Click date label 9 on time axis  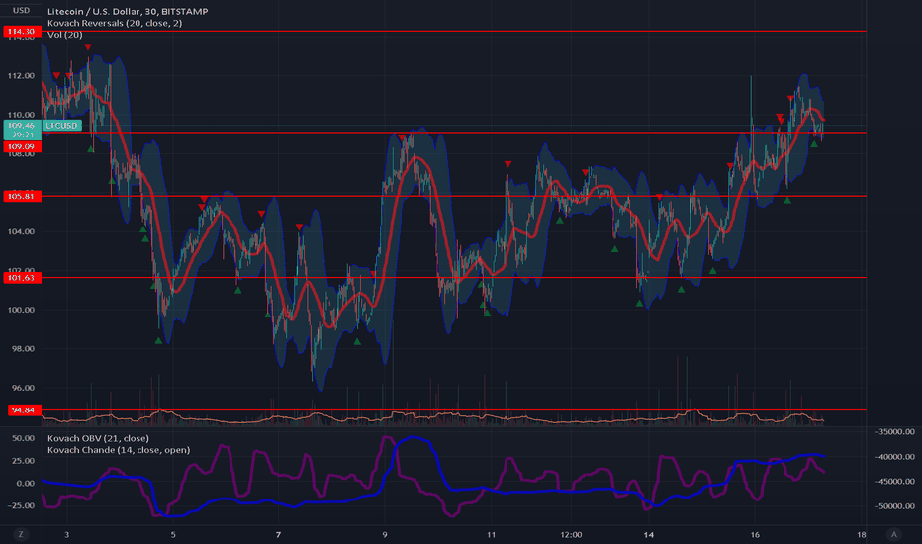pyautogui.click(x=385, y=534)
